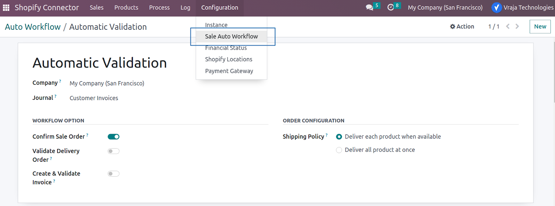Enable the Validate Delivery Order toggle
The image size is (555, 206).
(113, 151)
